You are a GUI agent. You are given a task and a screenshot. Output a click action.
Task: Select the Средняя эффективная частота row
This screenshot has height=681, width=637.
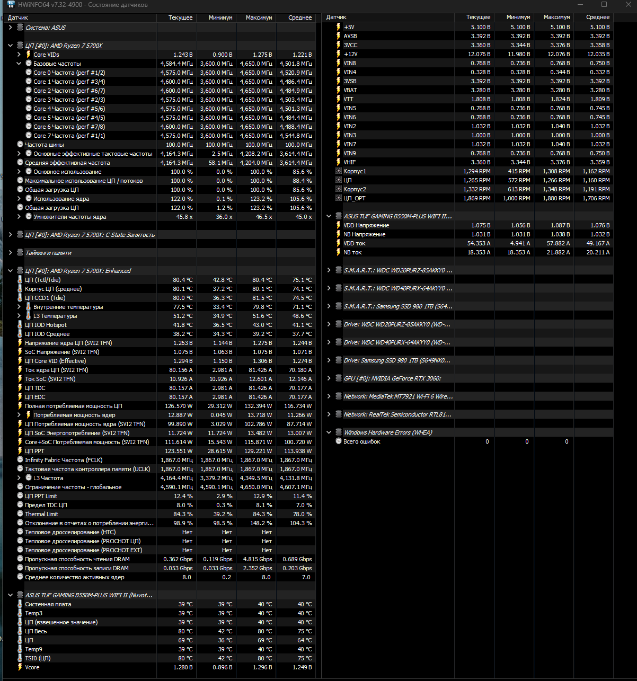[159, 163]
